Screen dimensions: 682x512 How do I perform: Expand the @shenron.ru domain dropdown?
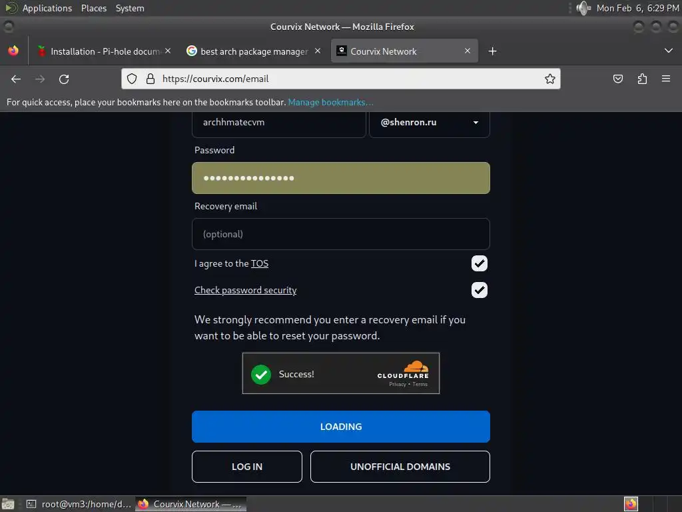pyautogui.click(x=430, y=123)
